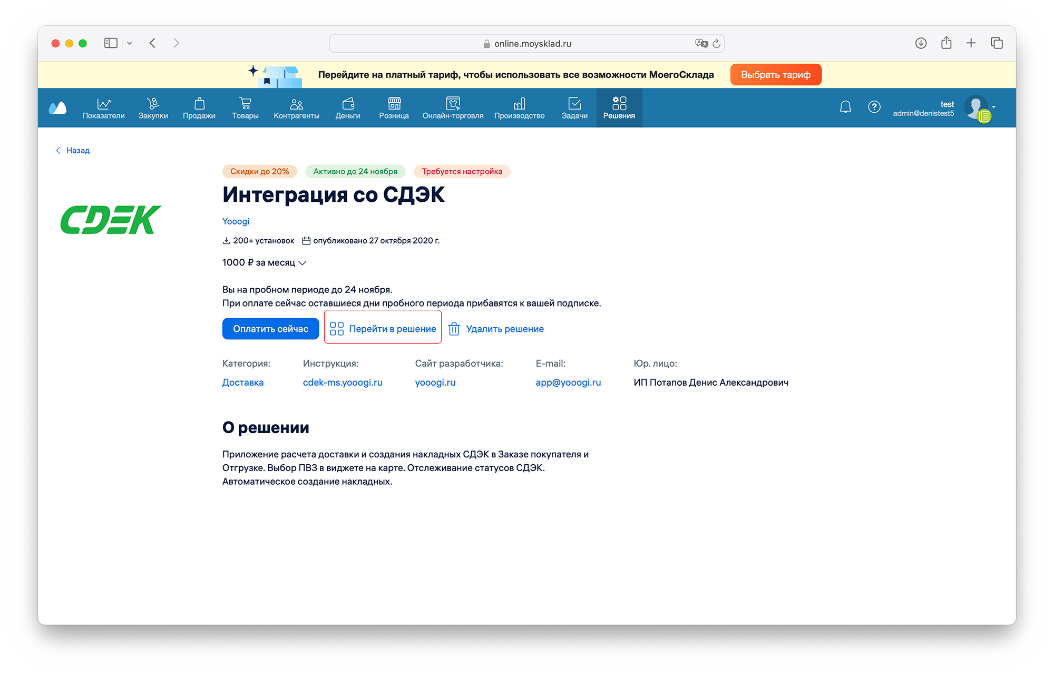Expand Safari sidebar options chevron

(129, 43)
